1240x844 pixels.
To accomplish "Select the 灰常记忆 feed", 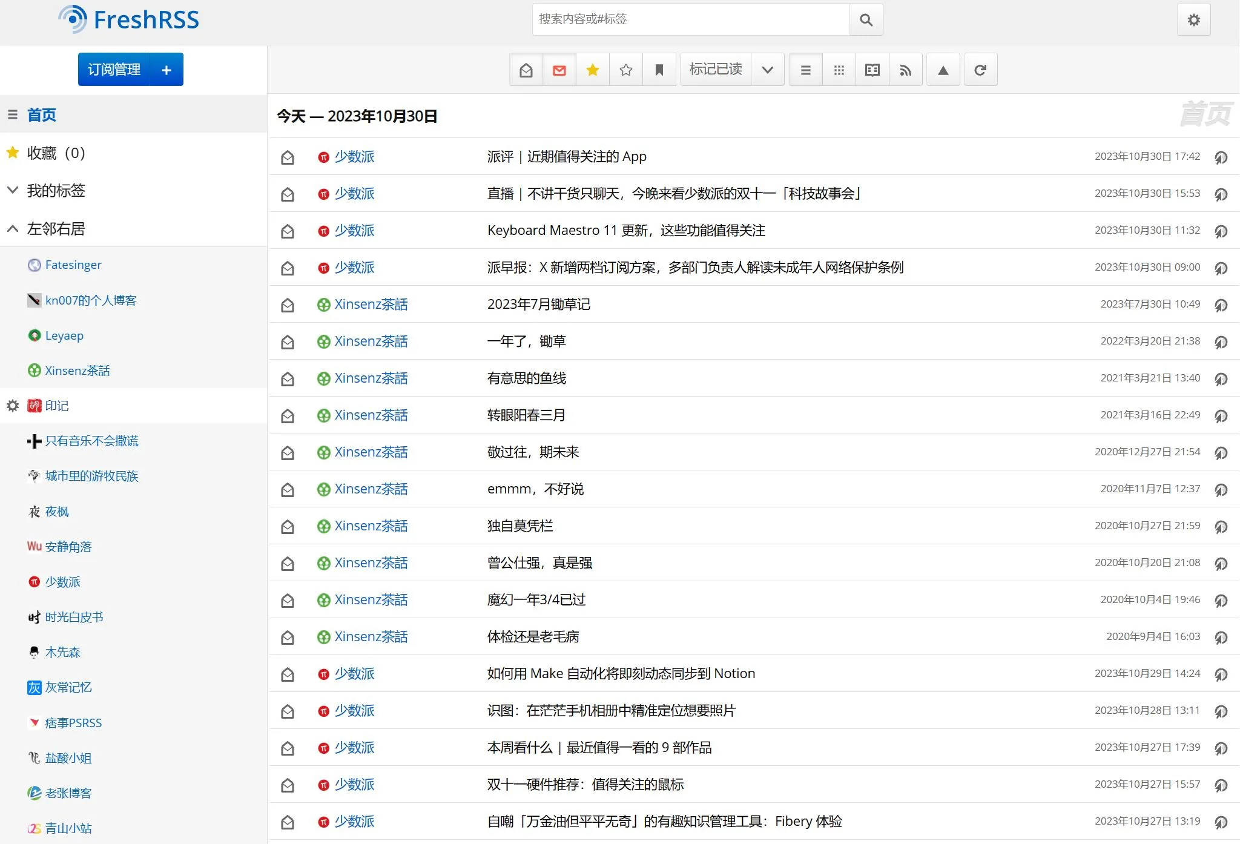I will 68,687.
